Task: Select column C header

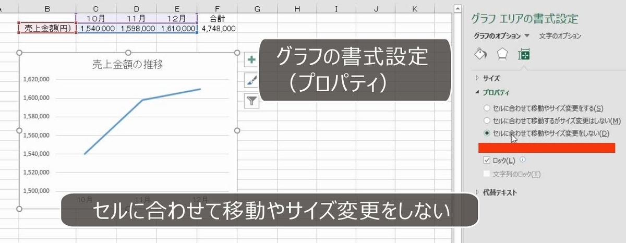Action: point(96,9)
